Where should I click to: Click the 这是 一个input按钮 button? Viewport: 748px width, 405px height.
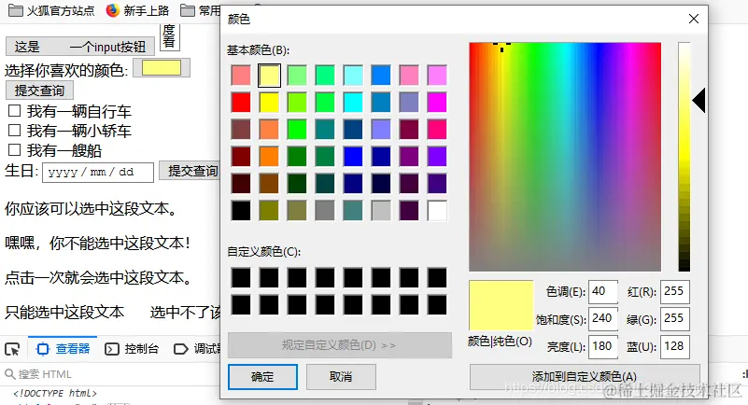80,47
